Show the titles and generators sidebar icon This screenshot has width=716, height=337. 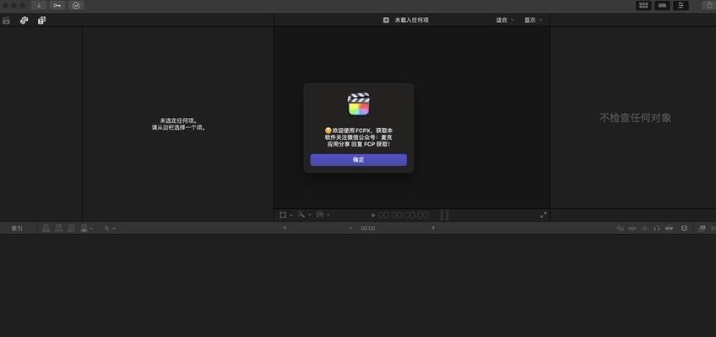pyautogui.click(x=41, y=20)
